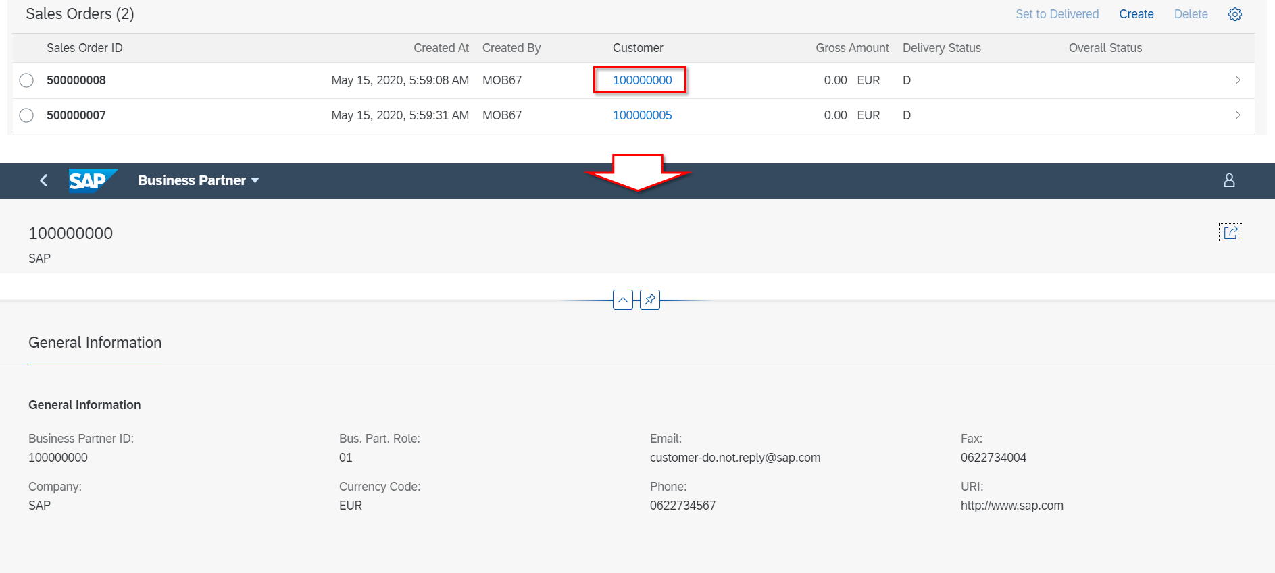Click the SAP logo in header

(x=93, y=180)
